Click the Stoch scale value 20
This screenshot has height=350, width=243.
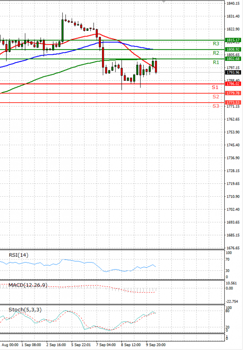coord(228,327)
